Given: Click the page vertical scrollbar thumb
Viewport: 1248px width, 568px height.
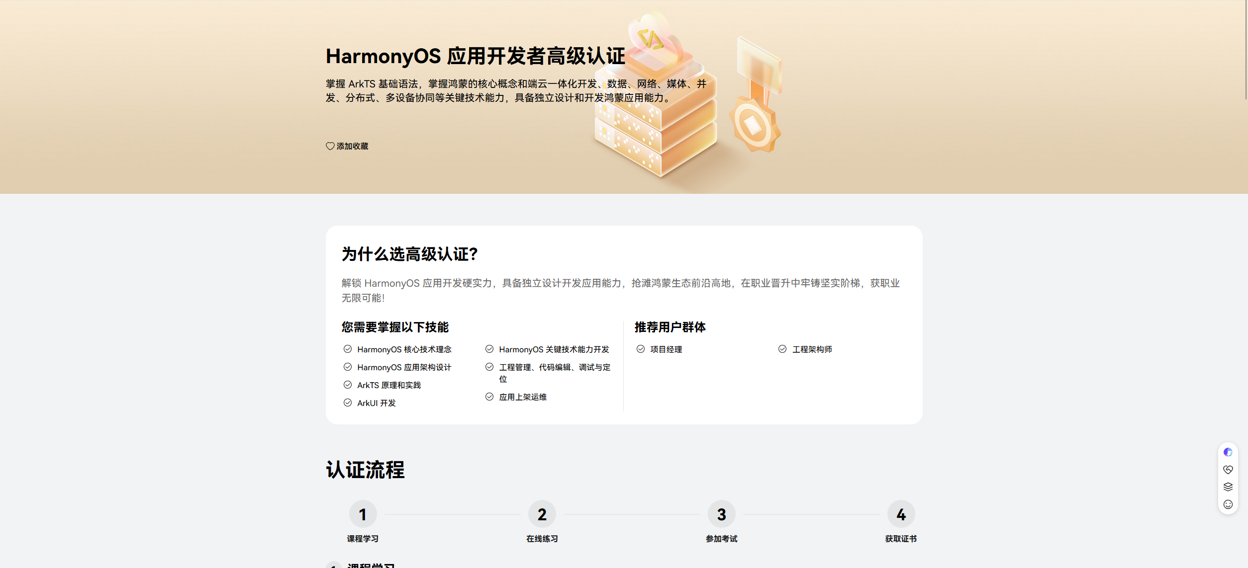Looking at the screenshot, I should pyautogui.click(x=1245, y=50).
